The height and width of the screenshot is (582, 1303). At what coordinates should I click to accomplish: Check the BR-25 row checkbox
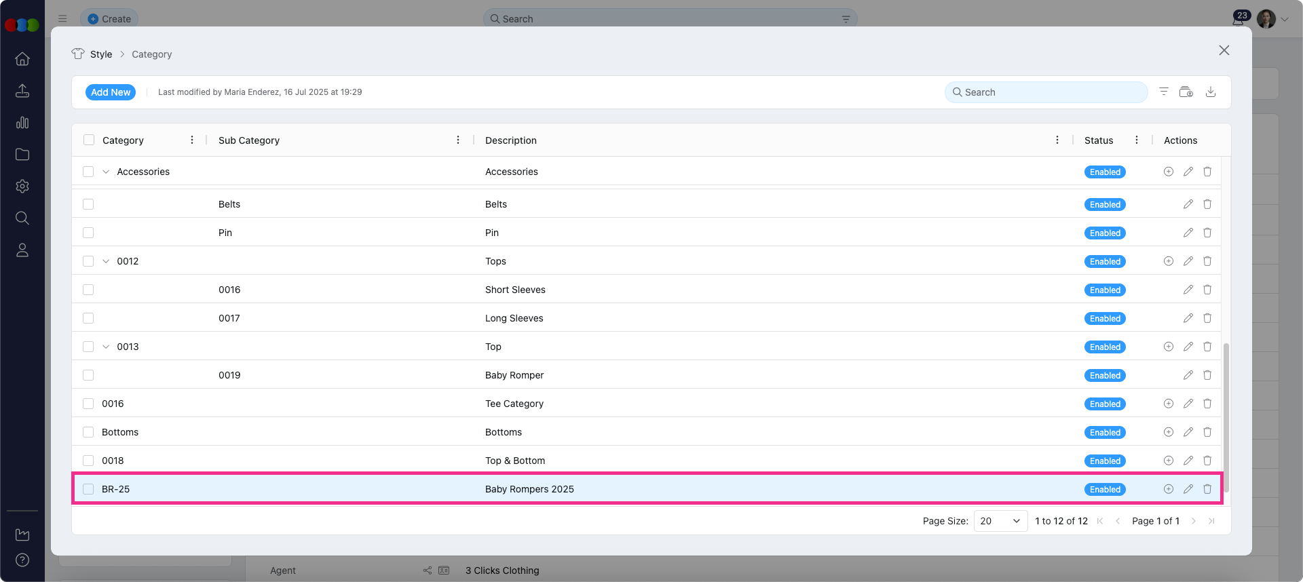[x=88, y=489]
